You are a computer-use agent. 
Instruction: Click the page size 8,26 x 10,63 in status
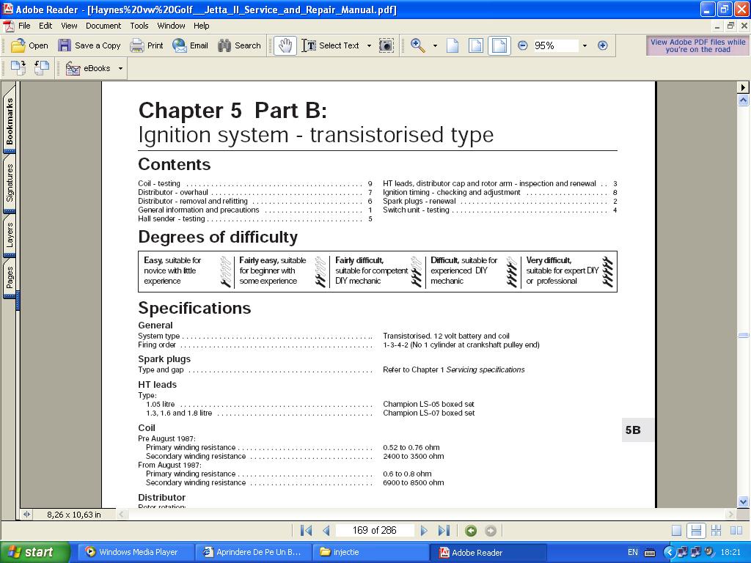click(74, 515)
